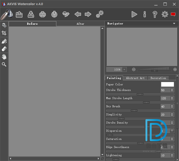This screenshot has width=179, height=161.
Task: Click the Print image icon
Action: pos(43,14)
